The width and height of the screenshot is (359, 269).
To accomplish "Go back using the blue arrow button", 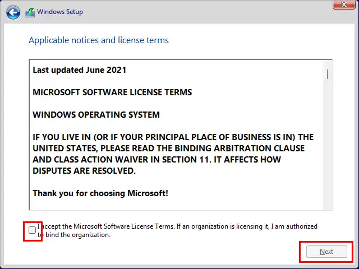I will [x=13, y=12].
